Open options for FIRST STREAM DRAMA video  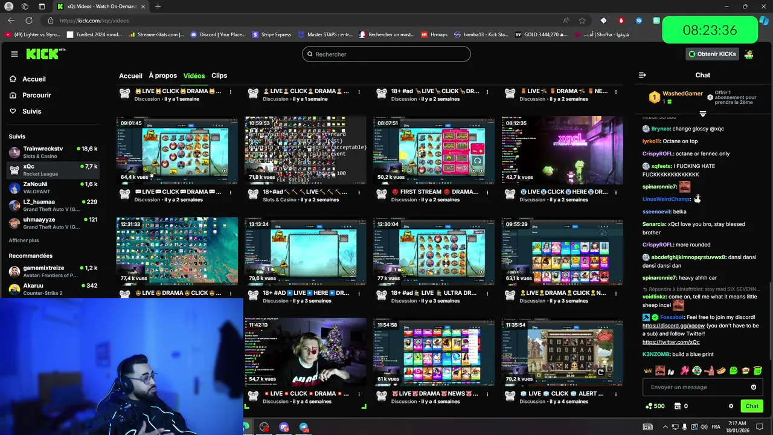(x=488, y=192)
